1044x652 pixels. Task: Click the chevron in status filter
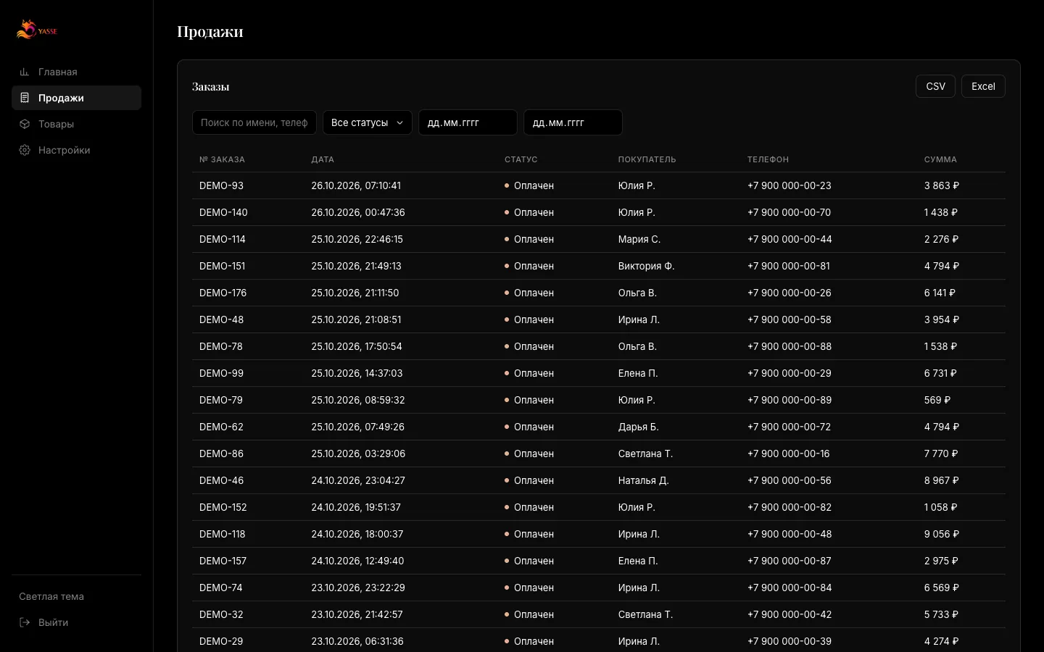click(399, 122)
